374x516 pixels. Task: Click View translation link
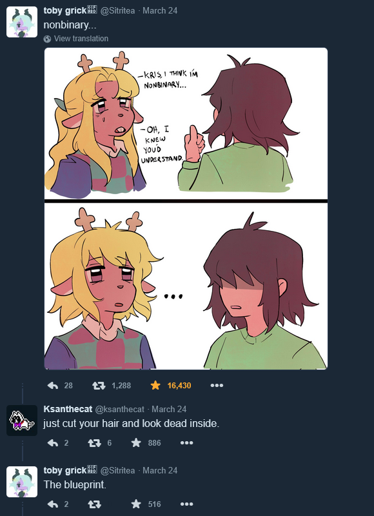coord(81,39)
